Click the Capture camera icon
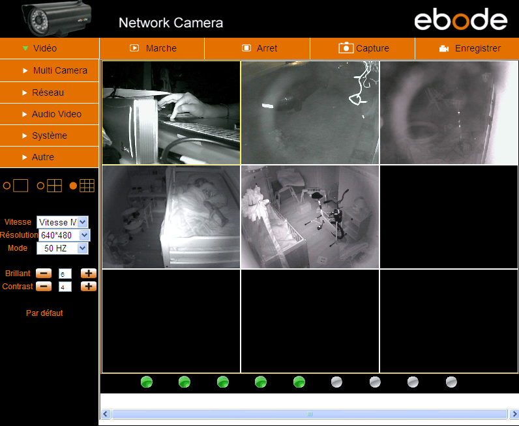Viewport: 519px width, 426px height. pyautogui.click(x=346, y=48)
